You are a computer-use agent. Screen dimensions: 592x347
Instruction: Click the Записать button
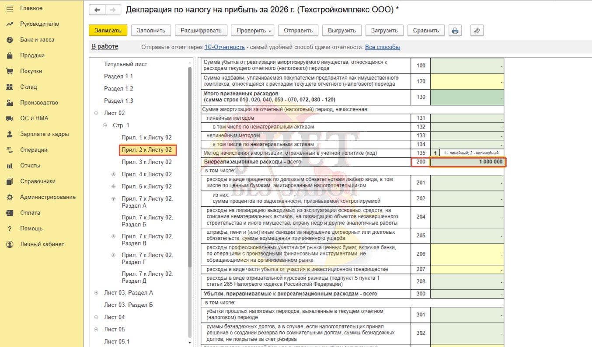pos(108,31)
